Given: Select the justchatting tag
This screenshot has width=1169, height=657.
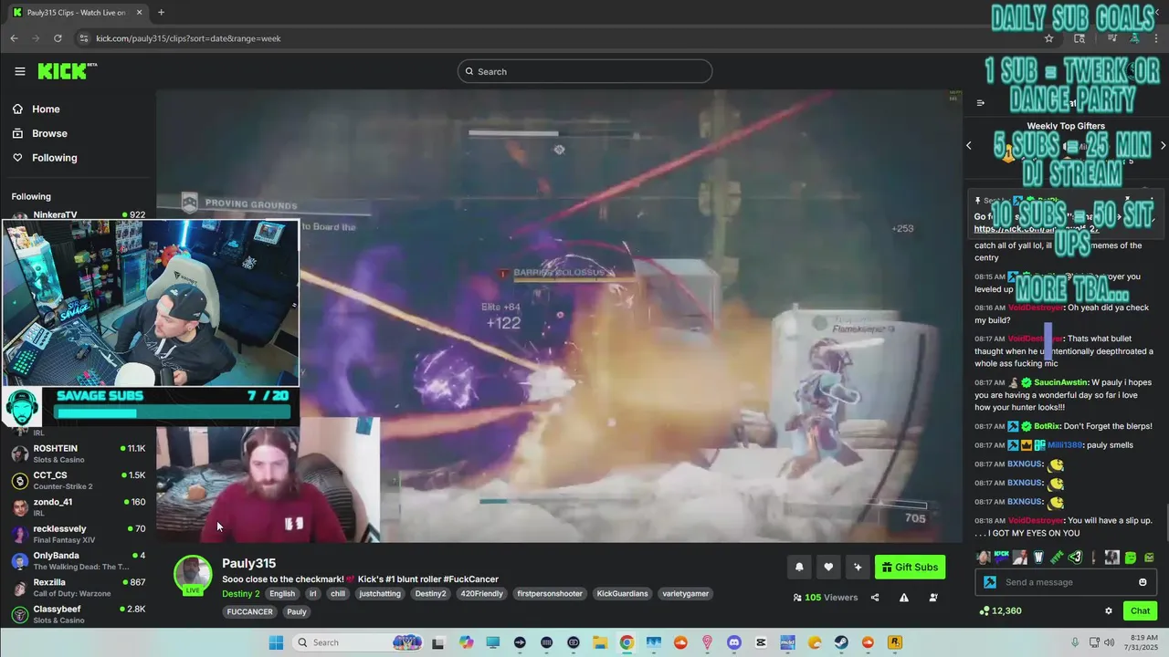Looking at the screenshot, I should [x=380, y=593].
